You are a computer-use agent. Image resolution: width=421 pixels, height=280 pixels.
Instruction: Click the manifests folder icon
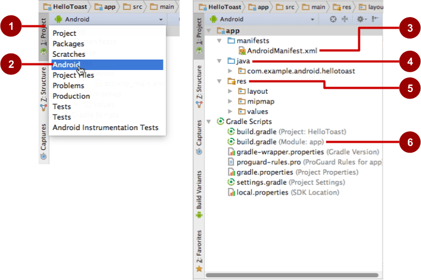click(x=231, y=41)
